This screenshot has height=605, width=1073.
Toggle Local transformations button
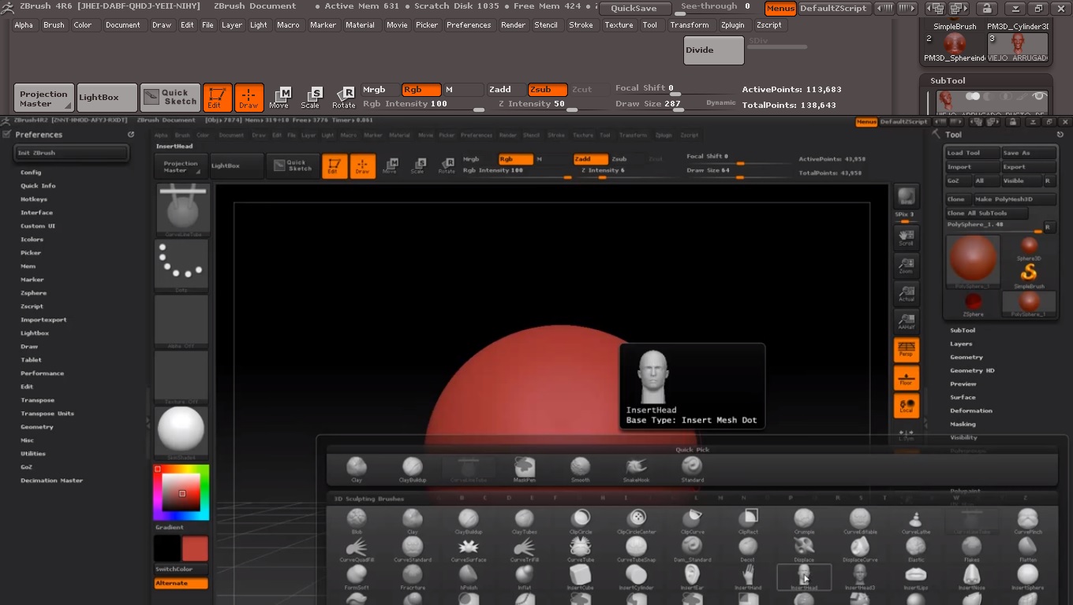(906, 406)
